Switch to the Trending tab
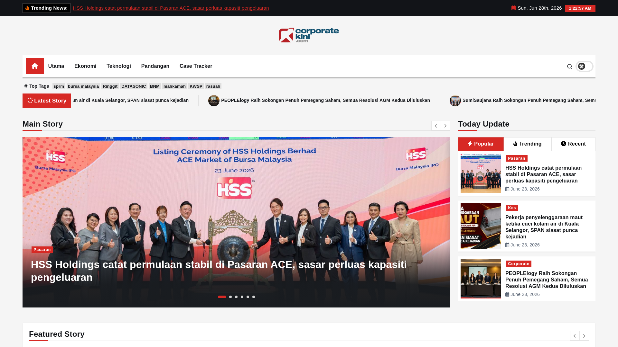Viewport: 618px width, 347px height. [527, 144]
